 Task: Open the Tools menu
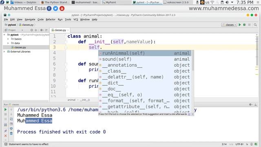[68, 20]
